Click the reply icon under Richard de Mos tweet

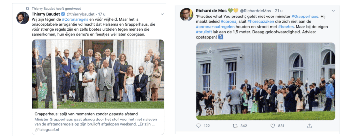(199, 126)
